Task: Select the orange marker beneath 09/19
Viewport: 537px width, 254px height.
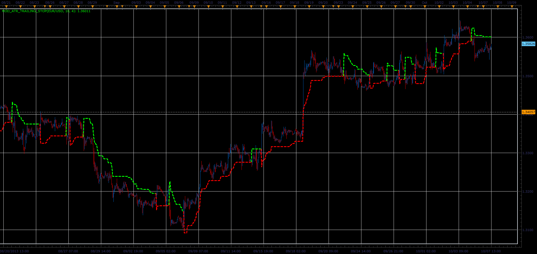Action: [x=309, y=7]
